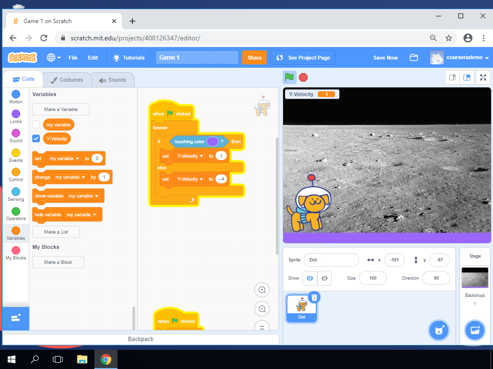Viewport: 493px width, 369px height.
Task: Click the Direction field showing 90
Action: [x=436, y=278]
